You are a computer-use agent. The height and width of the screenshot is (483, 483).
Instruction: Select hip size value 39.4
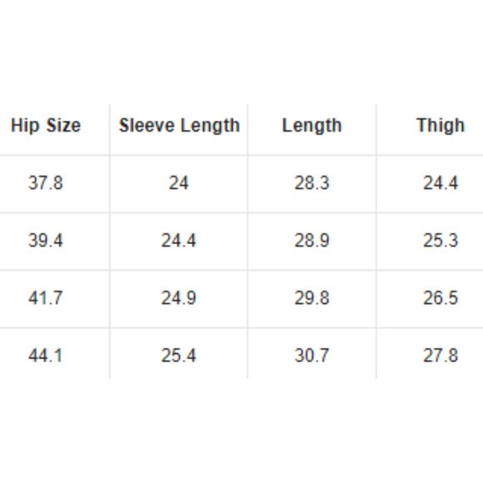click(x=46, y=241)
